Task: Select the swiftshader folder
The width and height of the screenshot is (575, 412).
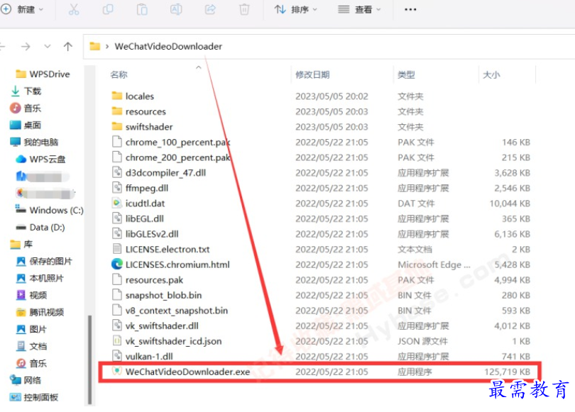Action: [x=141, y=127]
